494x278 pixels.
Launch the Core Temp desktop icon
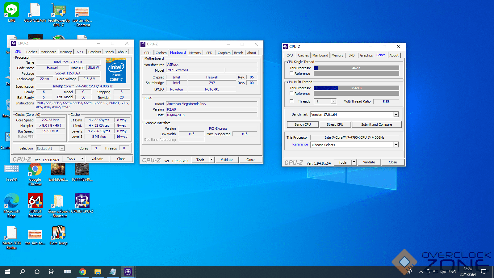[58, 233]
